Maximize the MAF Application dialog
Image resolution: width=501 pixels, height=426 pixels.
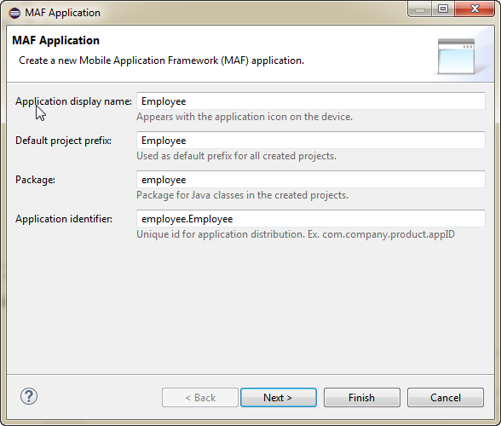[443, 9]
